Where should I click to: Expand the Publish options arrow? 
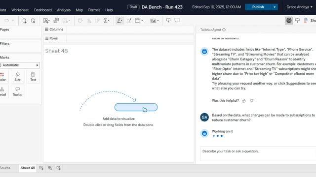[x=275, y=7]
